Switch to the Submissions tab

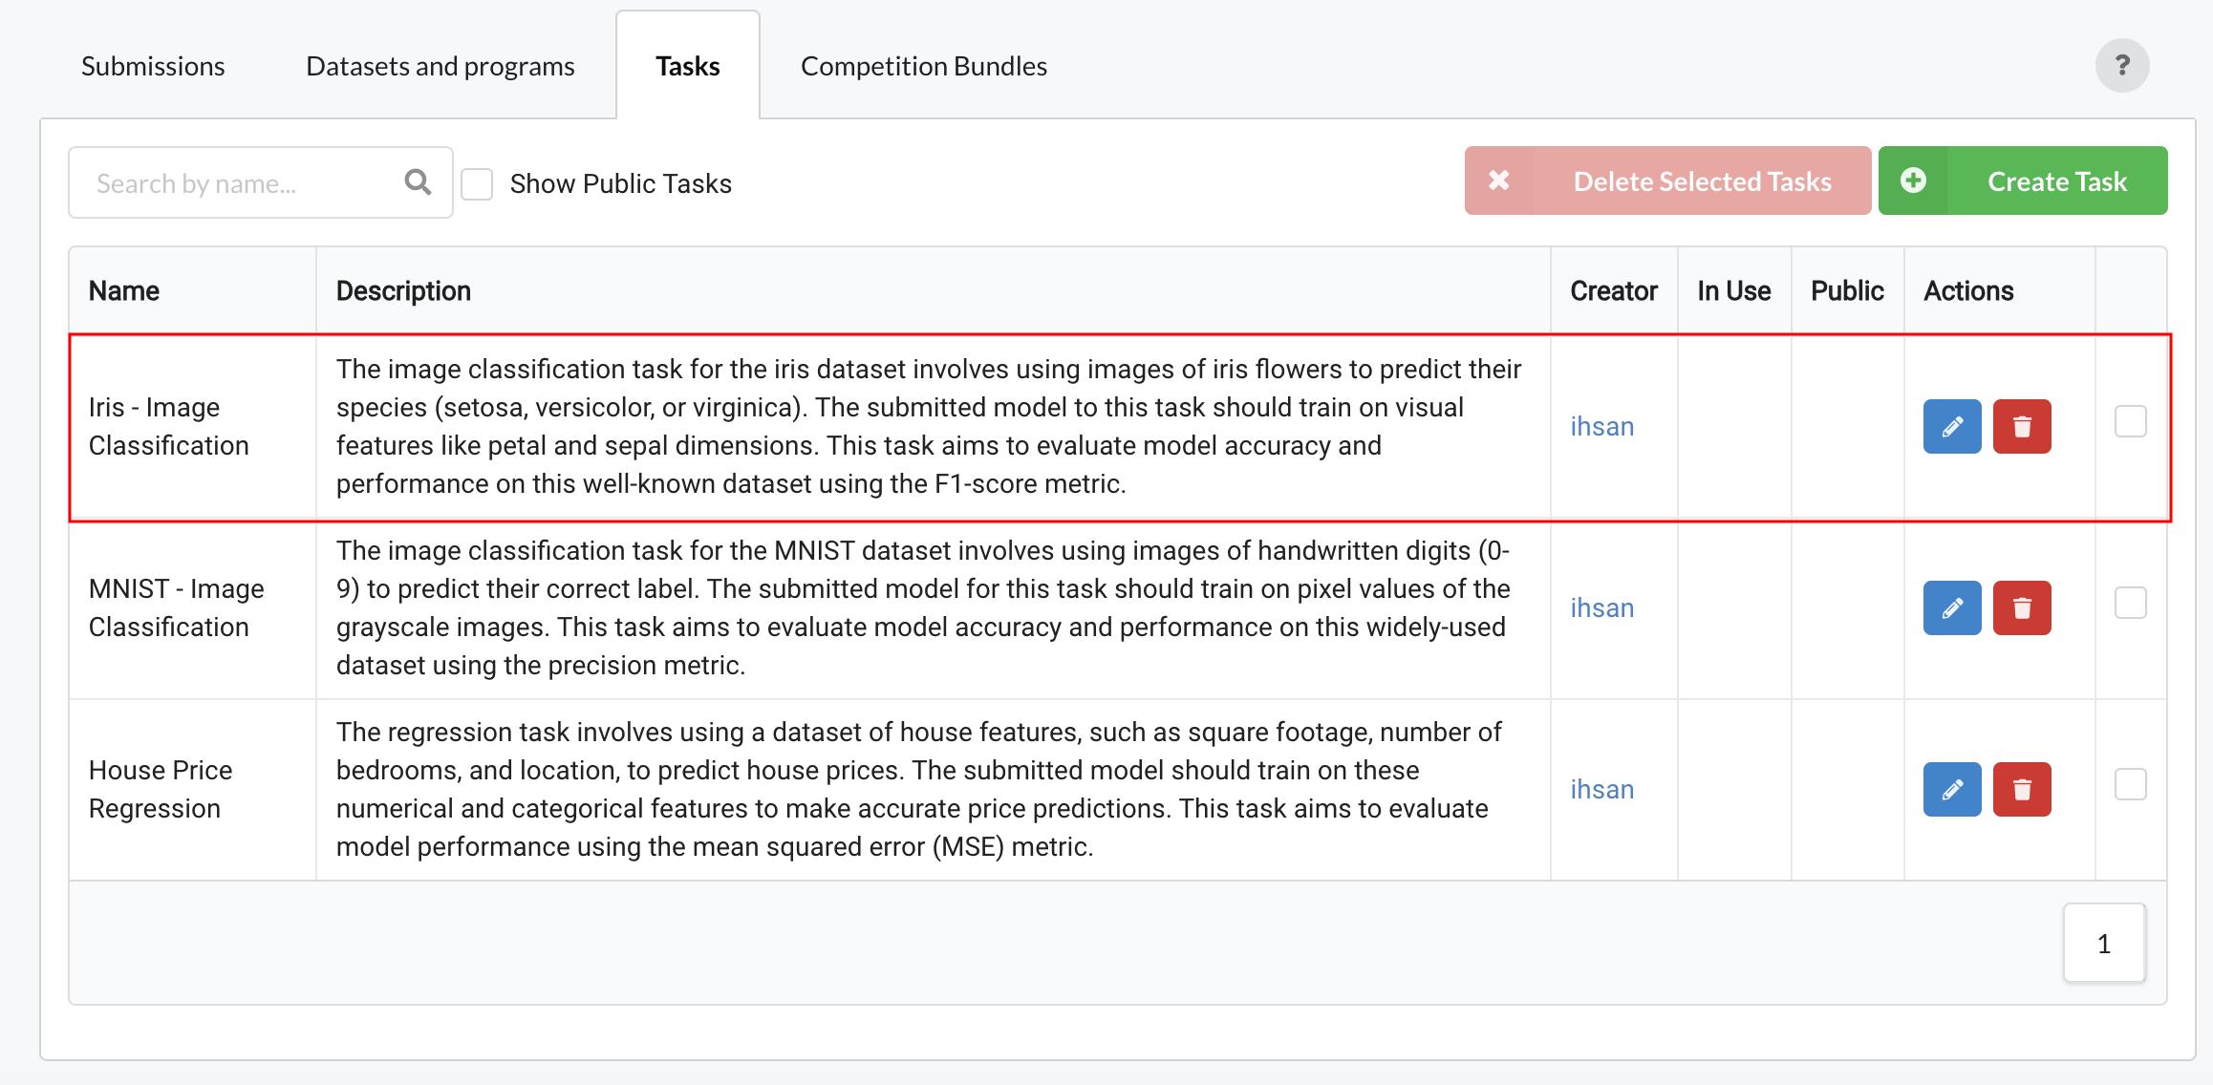pos(152,65)
